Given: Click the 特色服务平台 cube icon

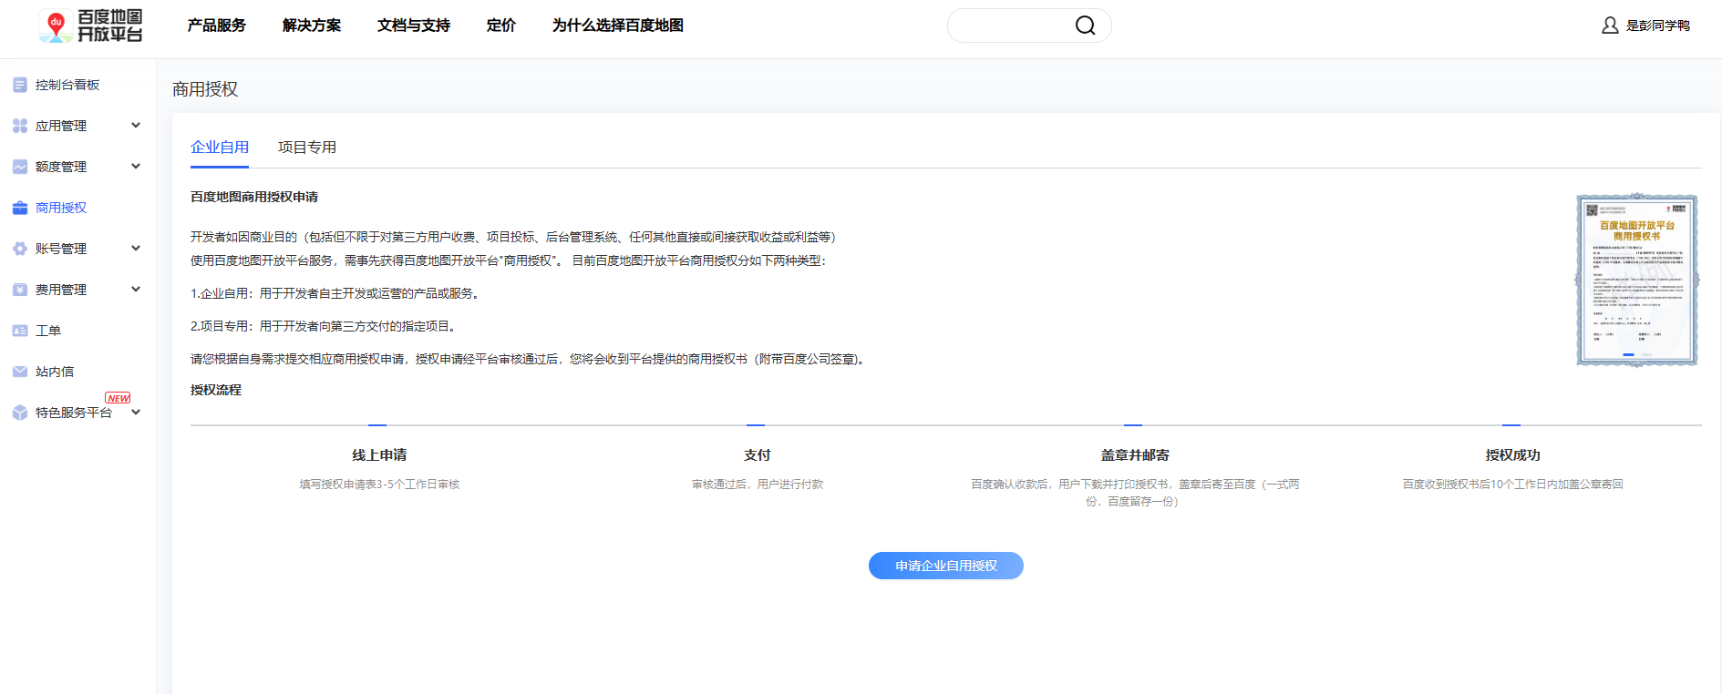Looking at the screenshot, I should [x=20, y=413].
